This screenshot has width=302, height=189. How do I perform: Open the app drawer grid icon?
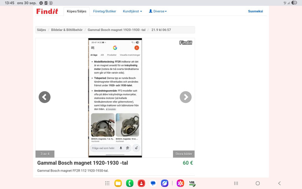(x=107, y=183)
